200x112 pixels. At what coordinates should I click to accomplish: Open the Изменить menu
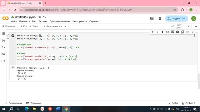point(24,21)
